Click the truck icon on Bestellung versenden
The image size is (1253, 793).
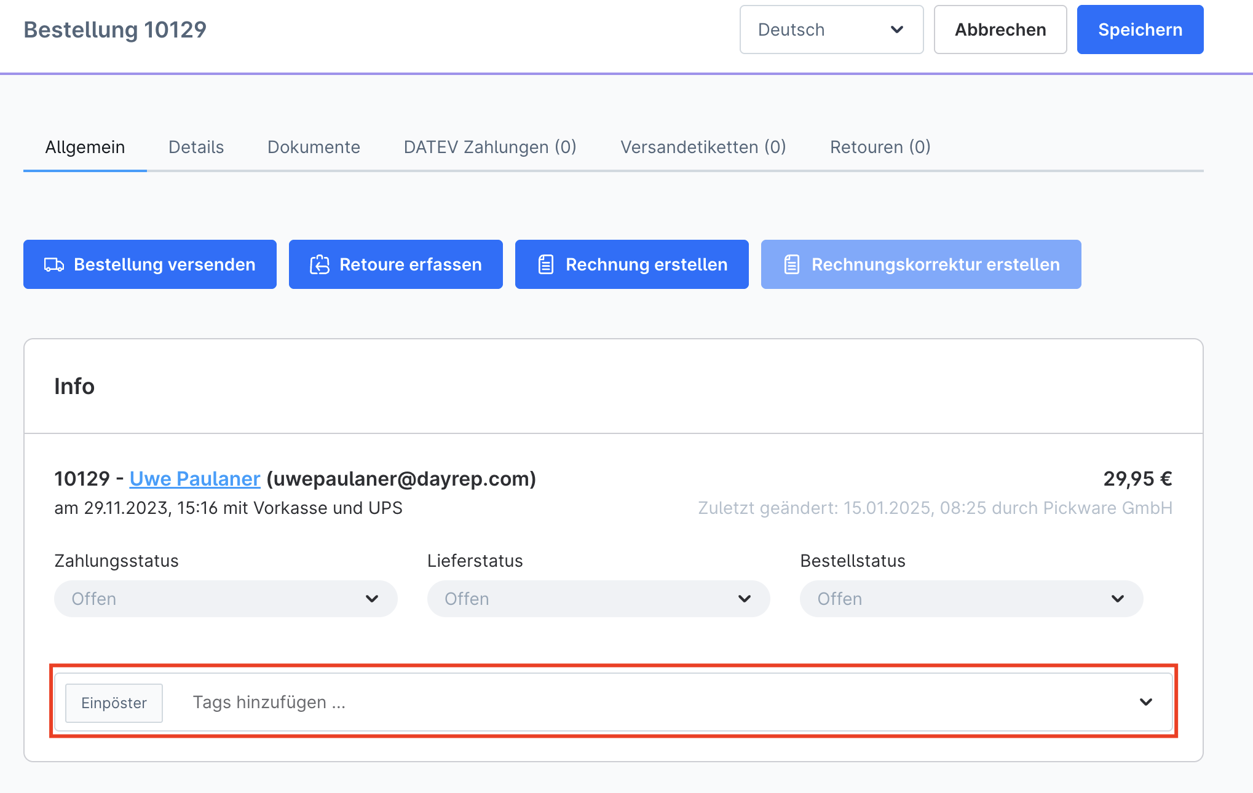coord(54,265)
